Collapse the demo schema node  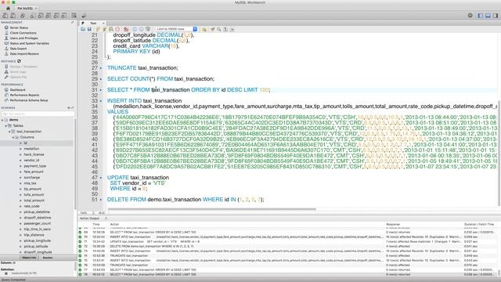point(2,120)
